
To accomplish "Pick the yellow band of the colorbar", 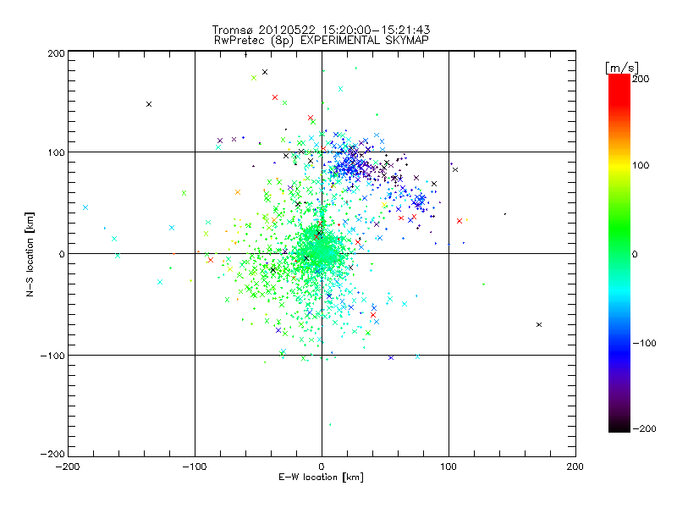I will (619, 166).
